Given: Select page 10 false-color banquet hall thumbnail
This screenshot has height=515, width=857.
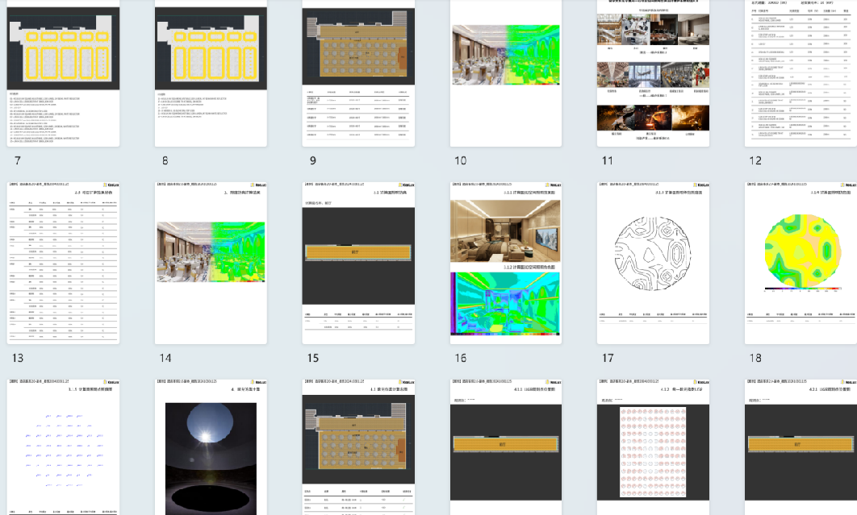Looking at the screenshot, I should click(x=505, y=73).
